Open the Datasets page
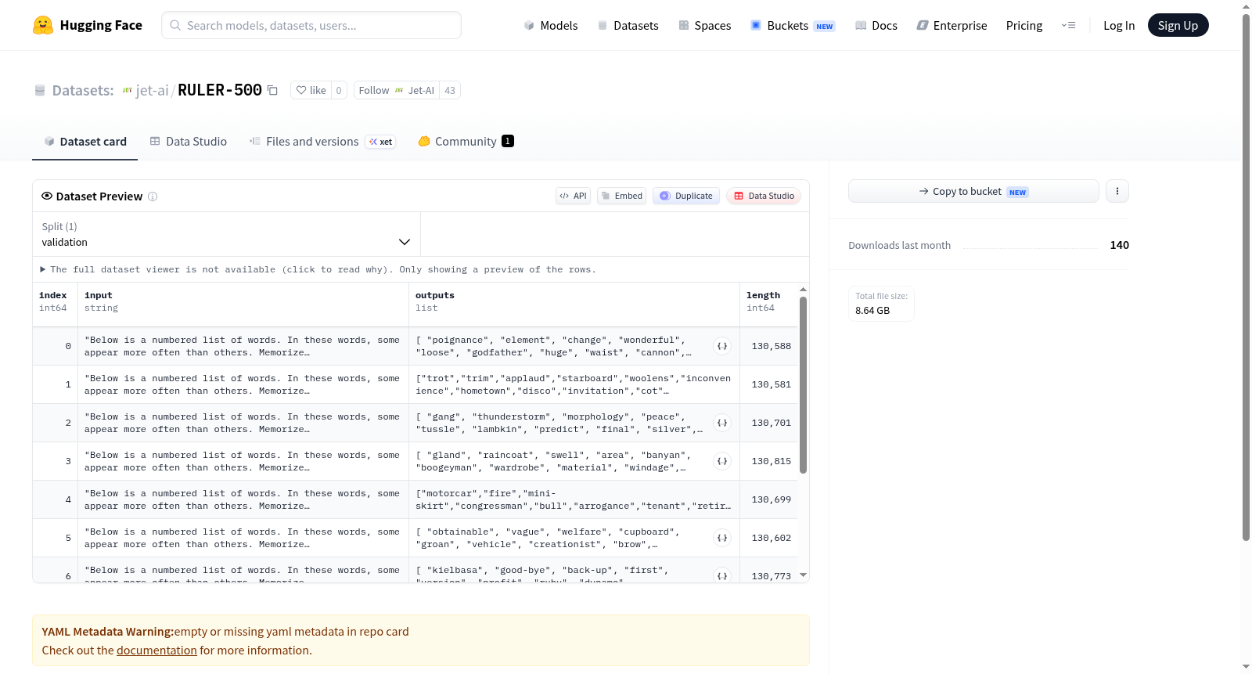The width and height of the screenshot is (1252, 674). click(x=628, y=25)
